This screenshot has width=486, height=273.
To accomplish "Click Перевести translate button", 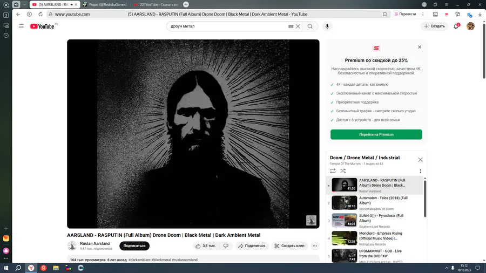I will click(x=405, y=14).
